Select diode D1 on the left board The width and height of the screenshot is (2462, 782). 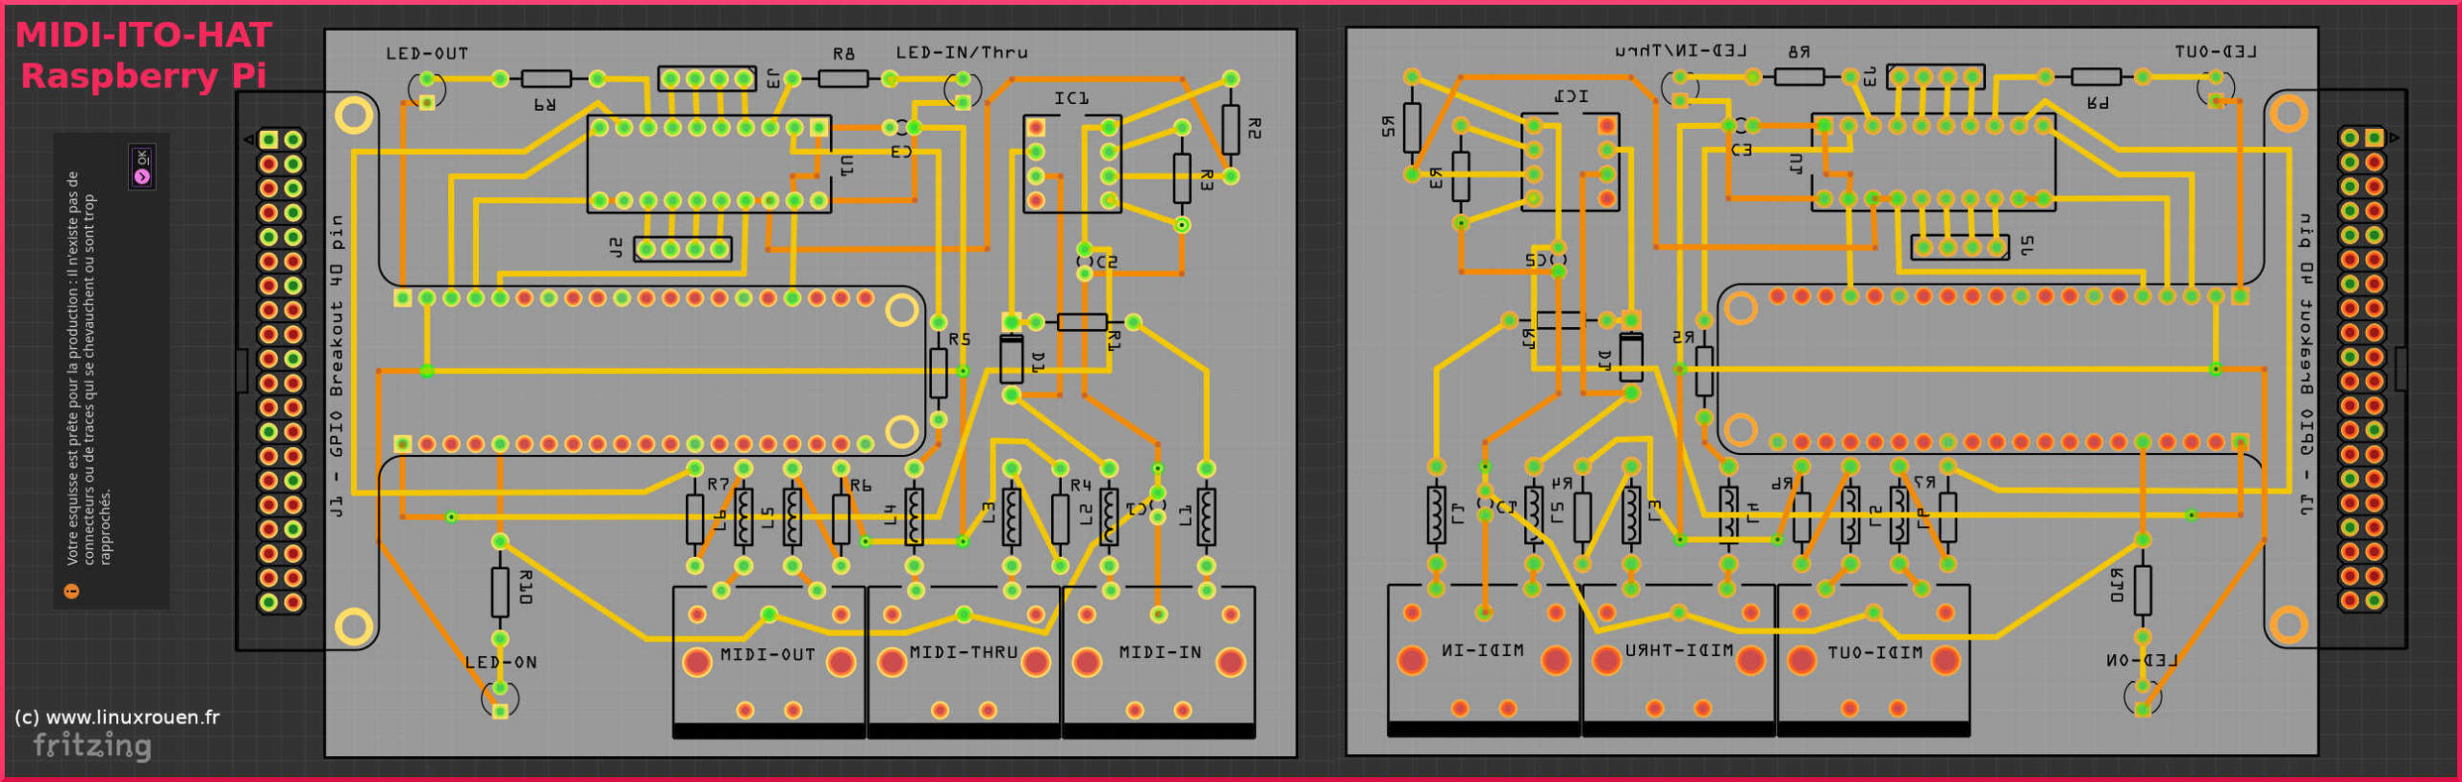click(1011, 358)
